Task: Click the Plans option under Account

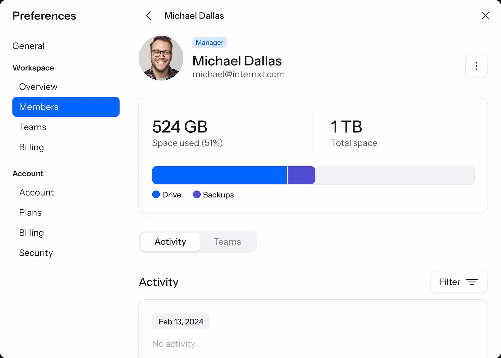Action: [30, 212]
